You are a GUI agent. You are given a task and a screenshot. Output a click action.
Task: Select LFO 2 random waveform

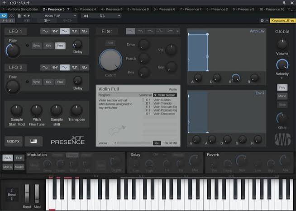pos(84,68)
